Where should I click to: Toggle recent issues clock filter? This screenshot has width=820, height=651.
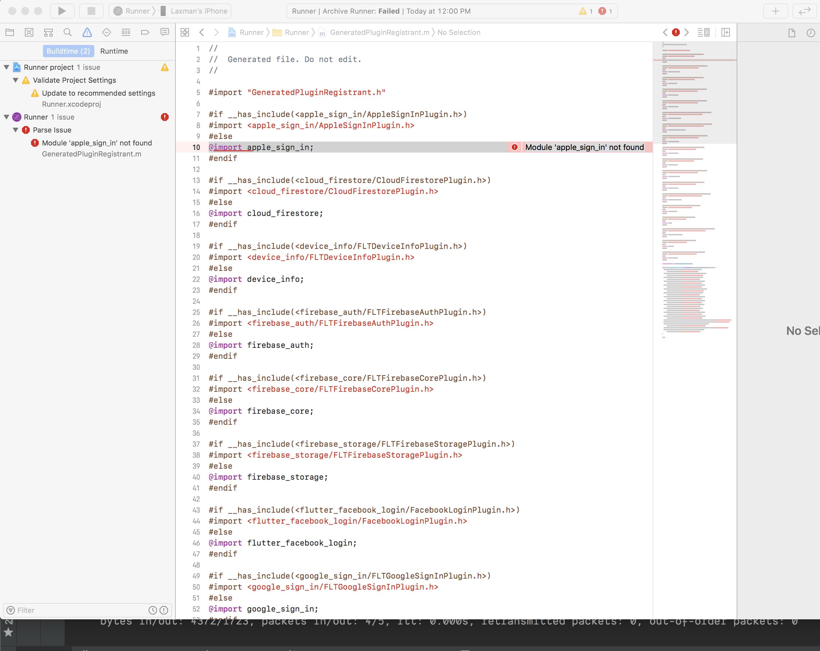[x=152, y=610]
